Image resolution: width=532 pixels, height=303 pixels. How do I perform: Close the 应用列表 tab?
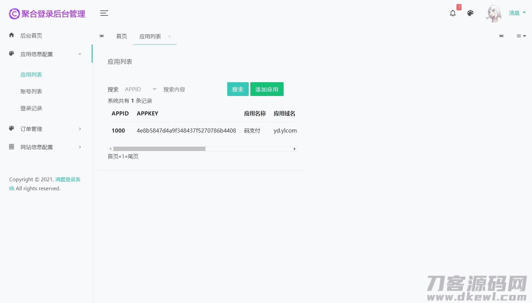click(x=170, y=37)
